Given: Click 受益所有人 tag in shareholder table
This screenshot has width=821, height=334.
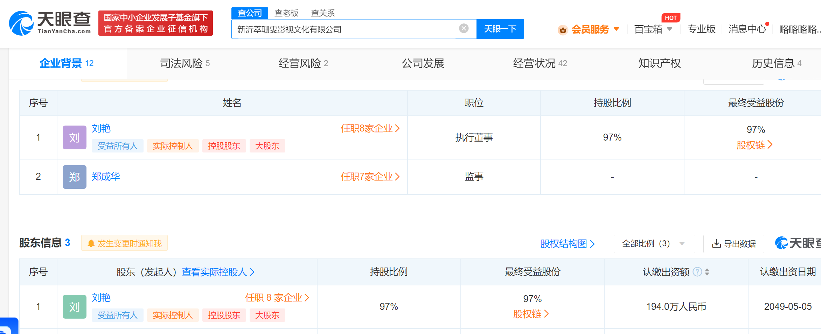Looking at the screenshot, I should pyautogui.click(x=118, y=315).
